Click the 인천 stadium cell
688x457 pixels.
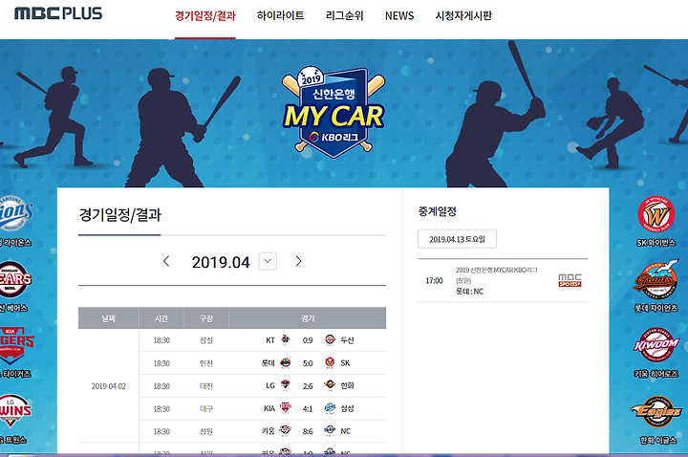(x=206, y=363)
